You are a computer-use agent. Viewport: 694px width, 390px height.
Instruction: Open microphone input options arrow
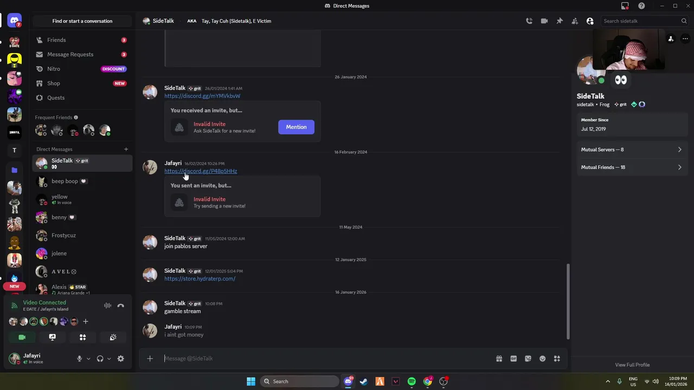pyautogui.click(x=88, y=359)
